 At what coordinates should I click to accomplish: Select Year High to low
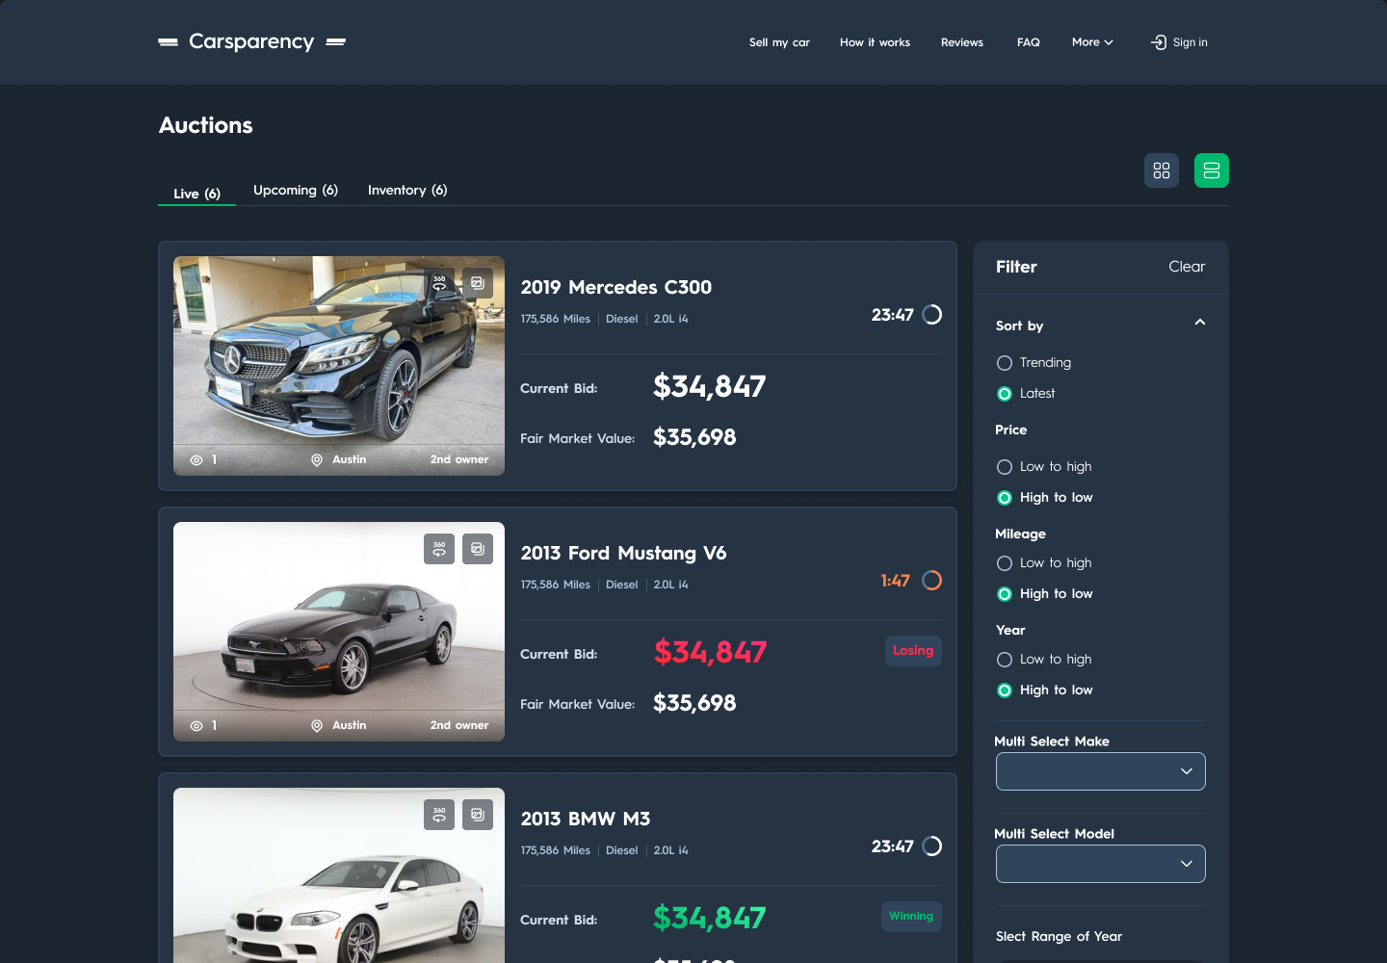click(x=1005, y=690)
